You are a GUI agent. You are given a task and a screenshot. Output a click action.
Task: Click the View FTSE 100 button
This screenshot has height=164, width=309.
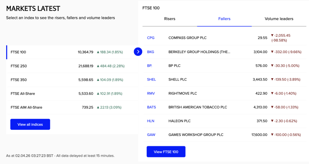(166, 152)
